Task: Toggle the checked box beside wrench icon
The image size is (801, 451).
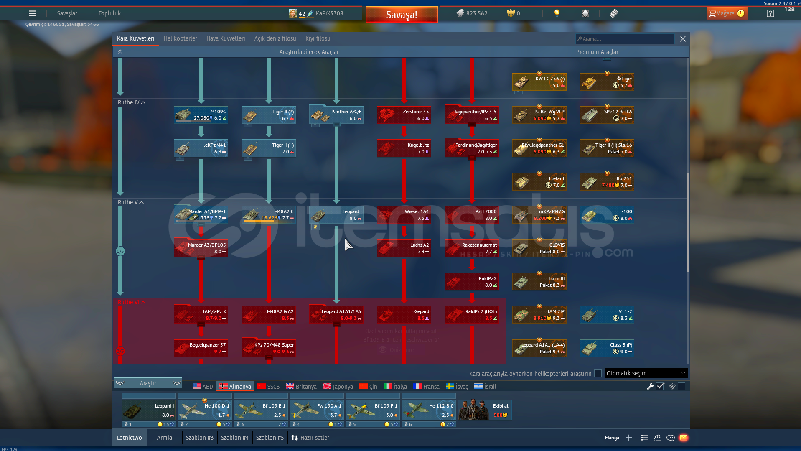Action: (660, 387)
